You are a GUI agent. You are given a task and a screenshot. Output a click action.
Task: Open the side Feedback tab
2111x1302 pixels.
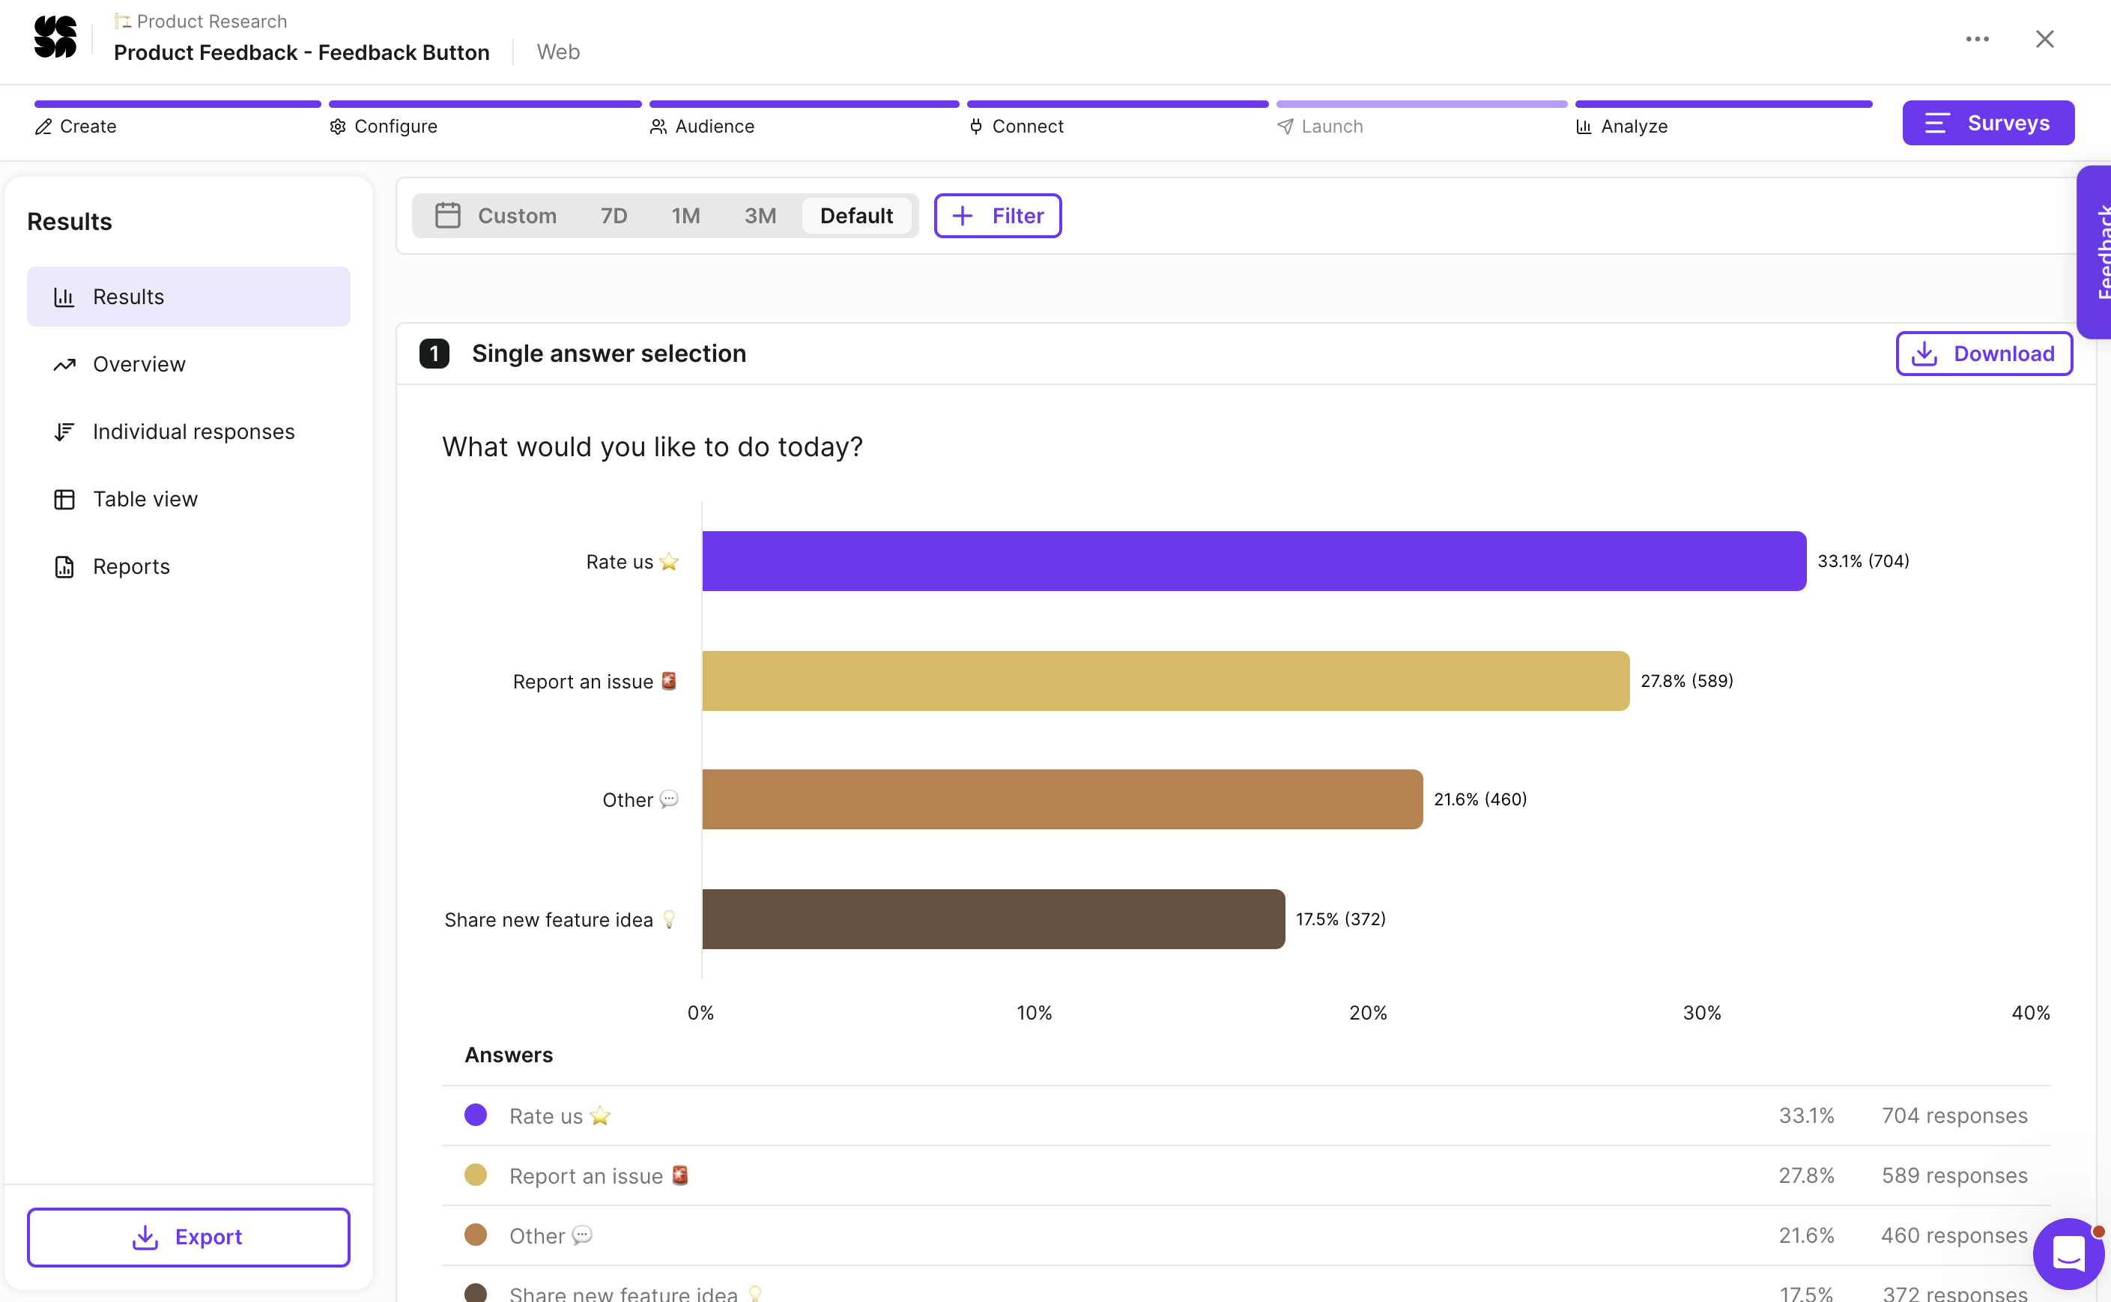pos(2095,252)
